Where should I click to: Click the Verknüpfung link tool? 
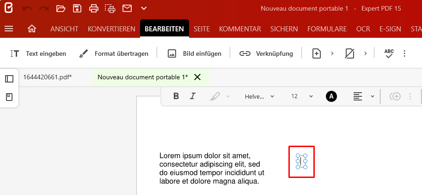tap(266, 54)
